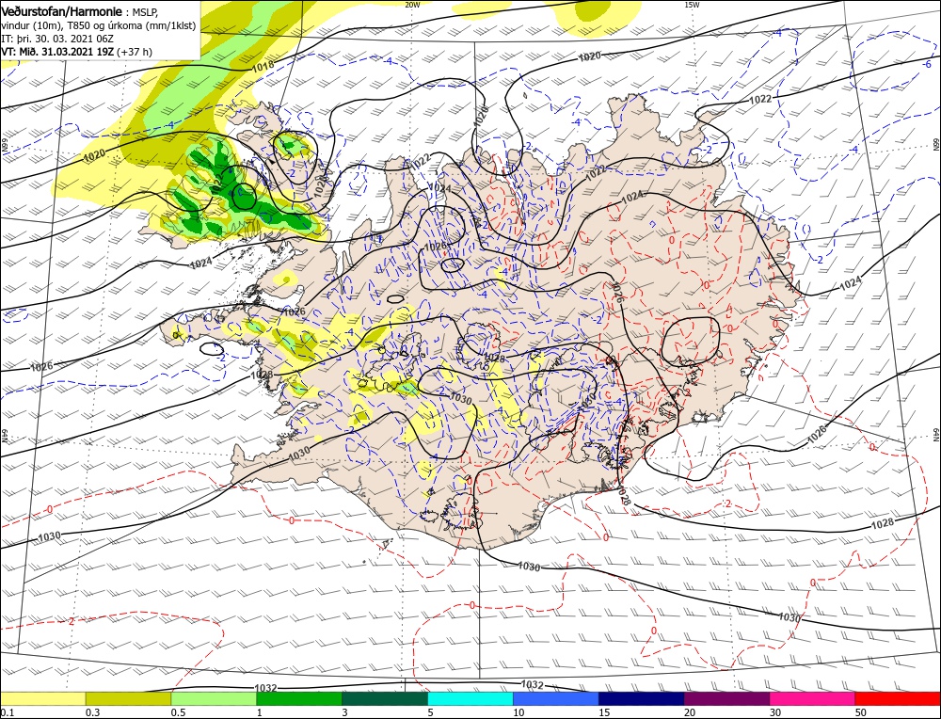Click the 'IT: þri. 30. 03. 2021 06Z' line
The height and width of the screenshot is (719, 941).
58,39
